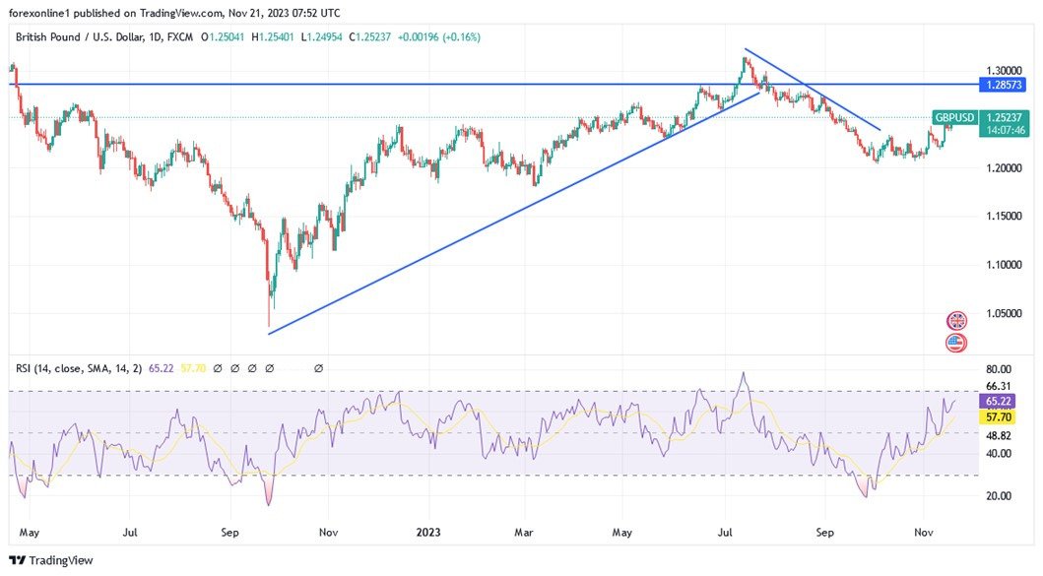Image resolution: width=1043 pixels, height=576 pixels.
Task: Open the forexonline1 publisher link
Action: click(39, 13)
